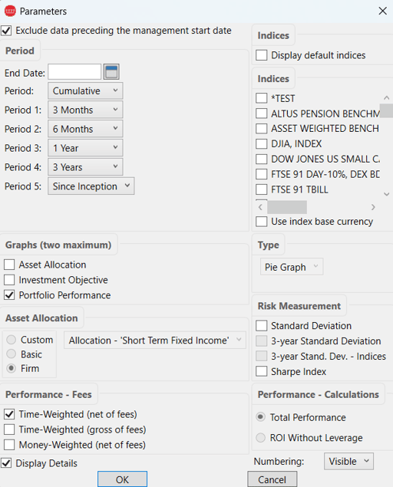The width and height of the screenshot is (393, 487).
Task: Click the indices list scroll-down arrow
Action: [x=386, y=194]
